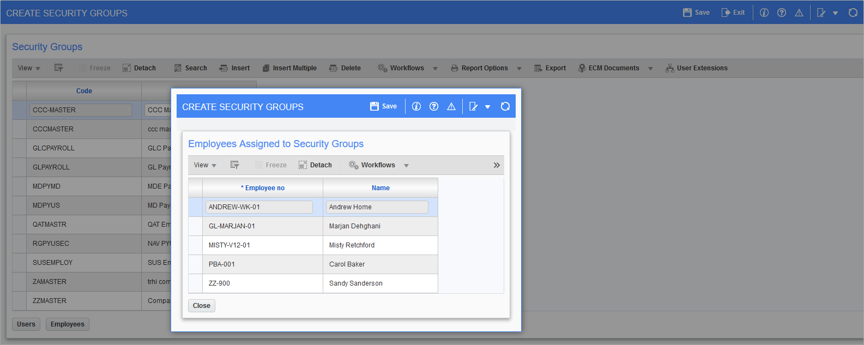Image resolution: width=864 pixels, height=345 pixels.
Task: Click Detach in Security Groups toolbar
Action: 139,68
